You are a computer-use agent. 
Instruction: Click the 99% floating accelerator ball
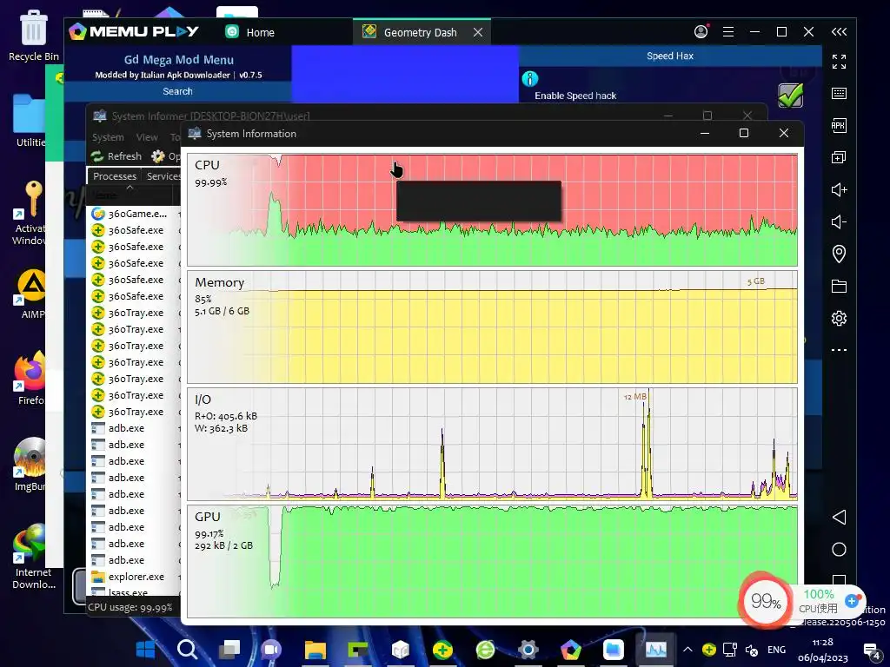765,601
